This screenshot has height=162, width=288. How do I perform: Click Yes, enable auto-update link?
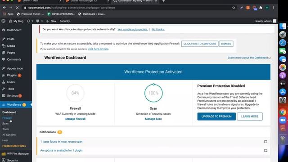coord(133,29)
